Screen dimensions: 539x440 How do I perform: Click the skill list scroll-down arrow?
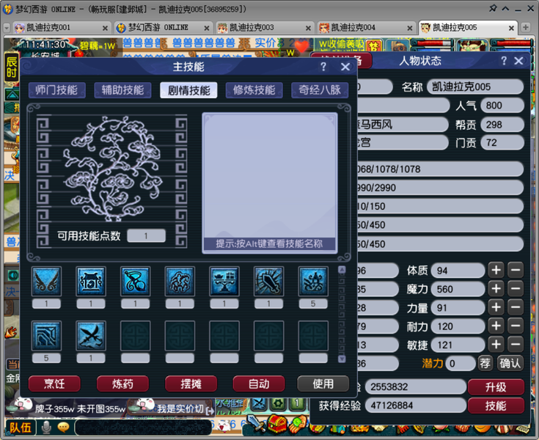pyautogui.click(x=342, y=359)
